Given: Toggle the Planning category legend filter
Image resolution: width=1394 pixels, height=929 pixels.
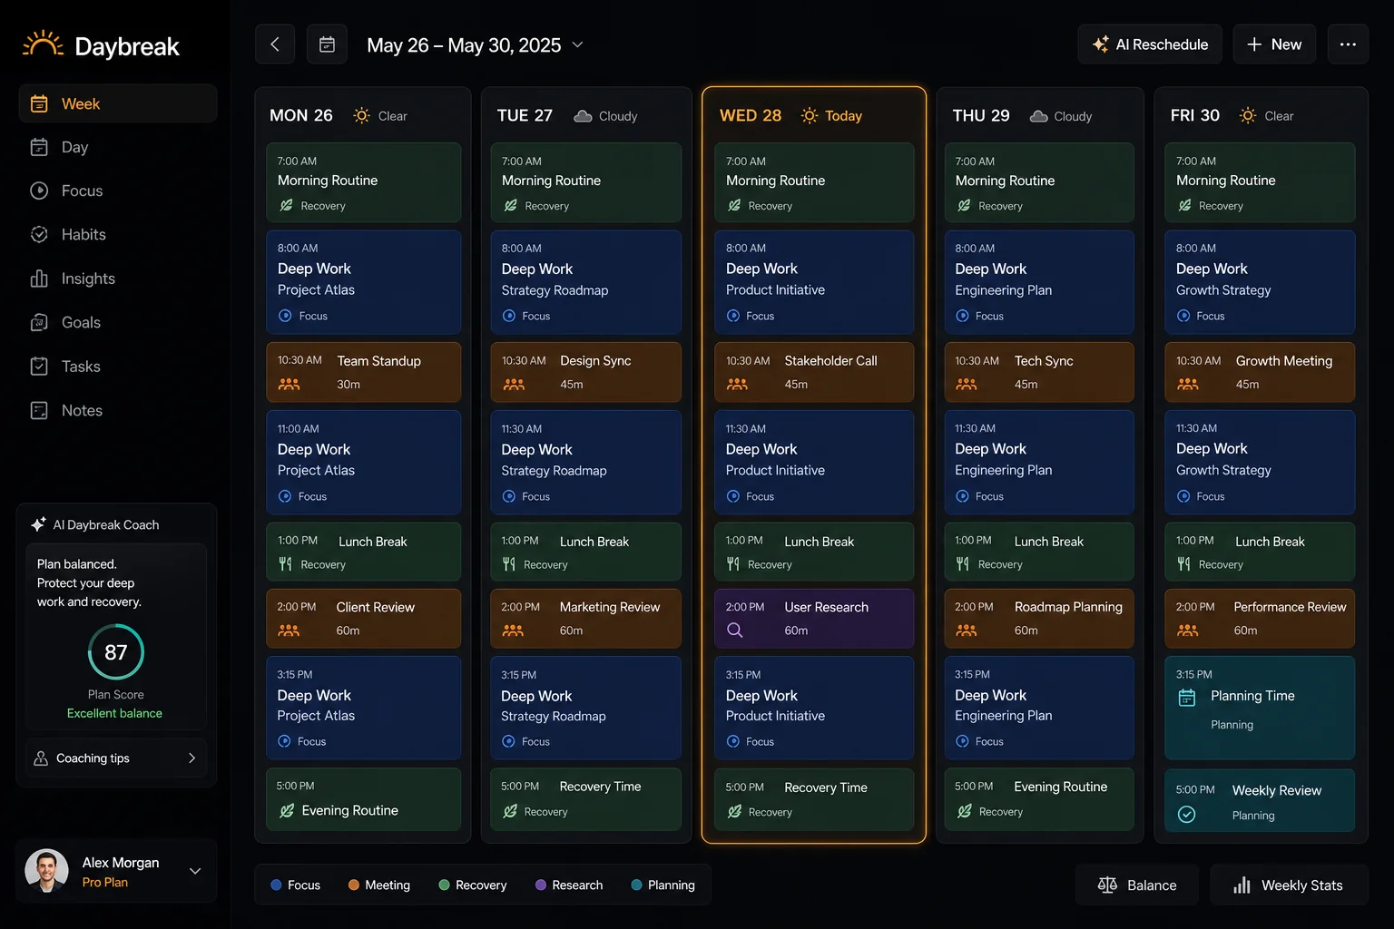Looking at the screenshot, I should [663, 885].
